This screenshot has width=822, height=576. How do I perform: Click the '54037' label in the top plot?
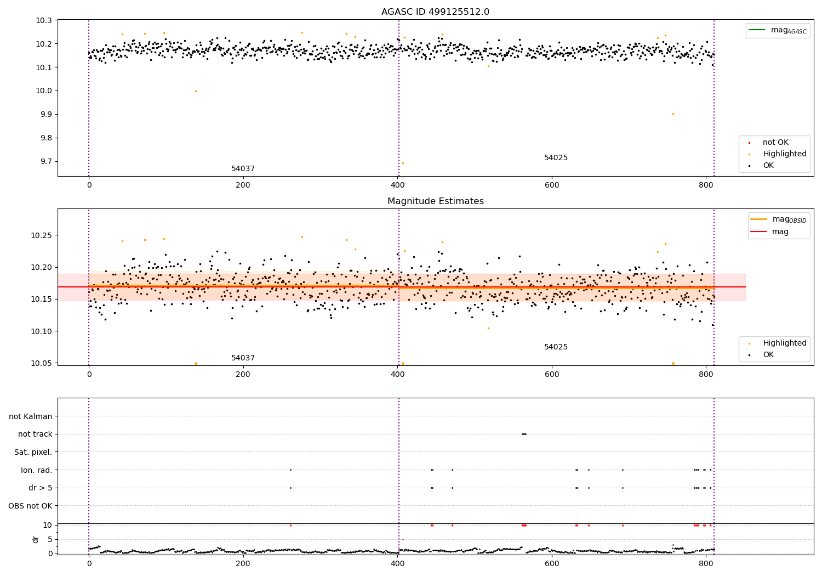pos(243,168)
